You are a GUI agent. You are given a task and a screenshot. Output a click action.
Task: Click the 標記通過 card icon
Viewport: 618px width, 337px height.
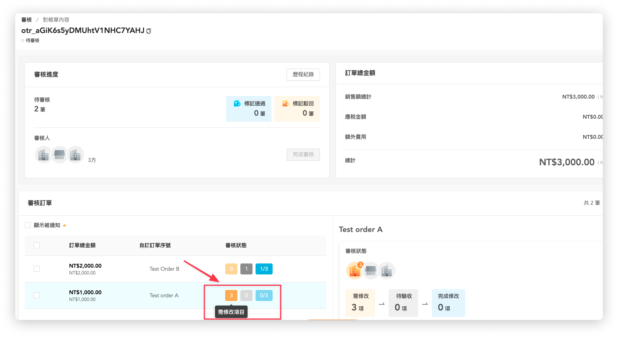tap(237, 103)
